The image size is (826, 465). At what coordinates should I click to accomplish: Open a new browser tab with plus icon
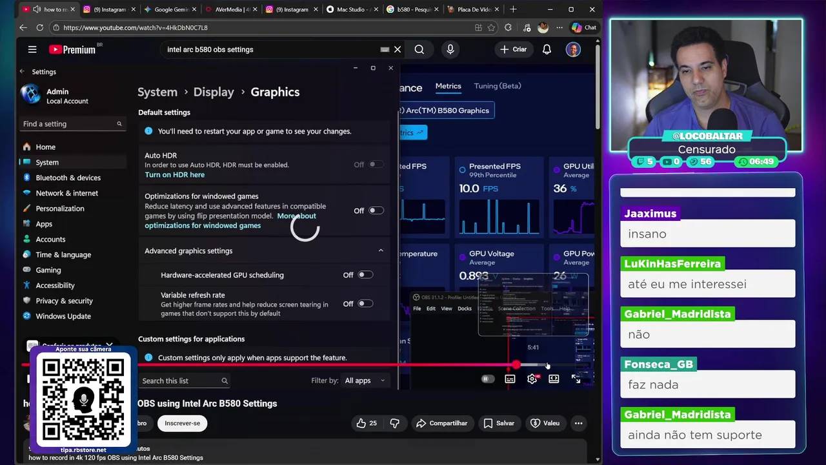click(513, 9)
